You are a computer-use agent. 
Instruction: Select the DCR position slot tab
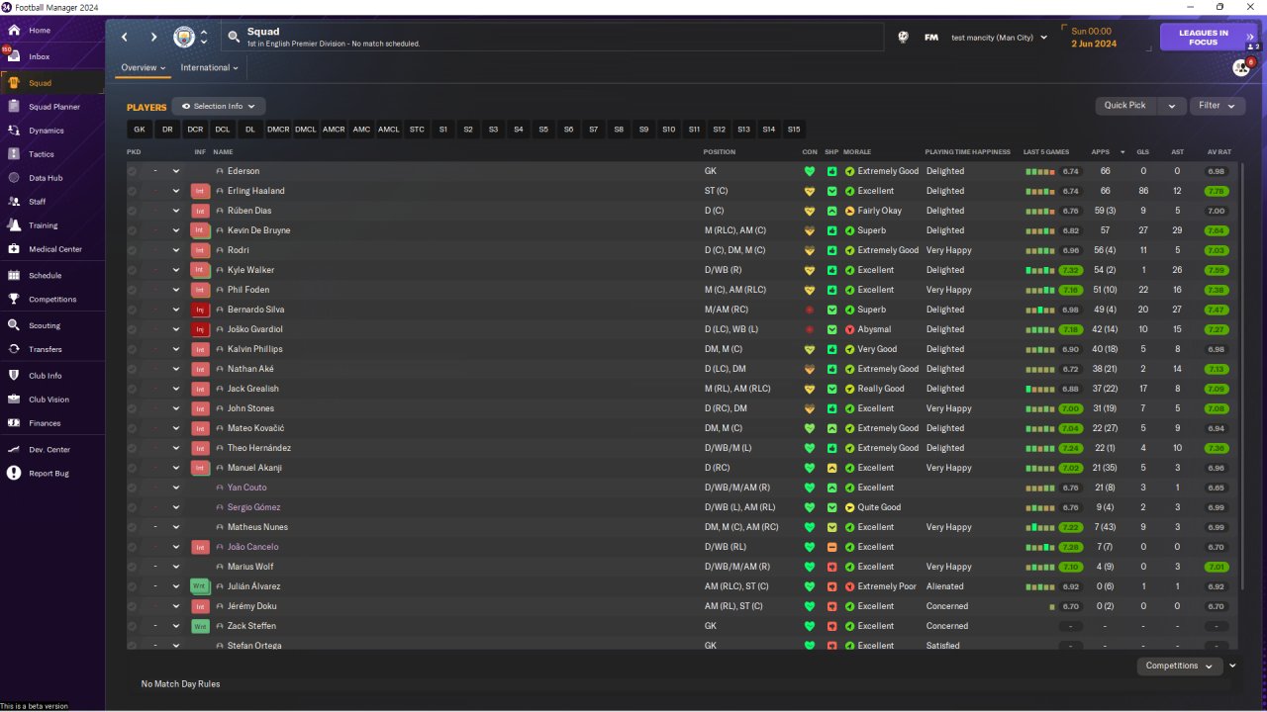195,130
